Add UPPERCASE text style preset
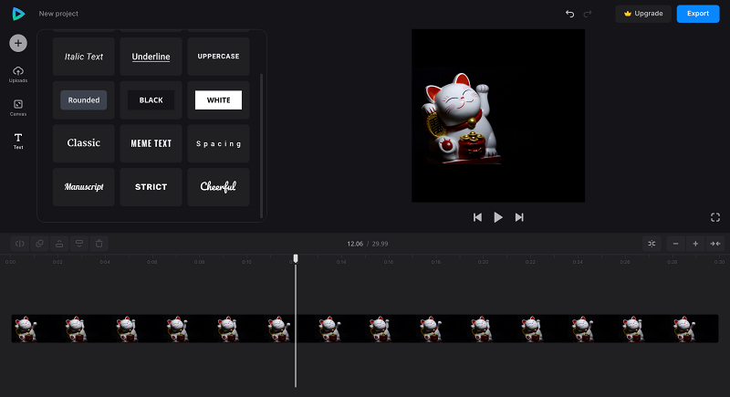 218,57
